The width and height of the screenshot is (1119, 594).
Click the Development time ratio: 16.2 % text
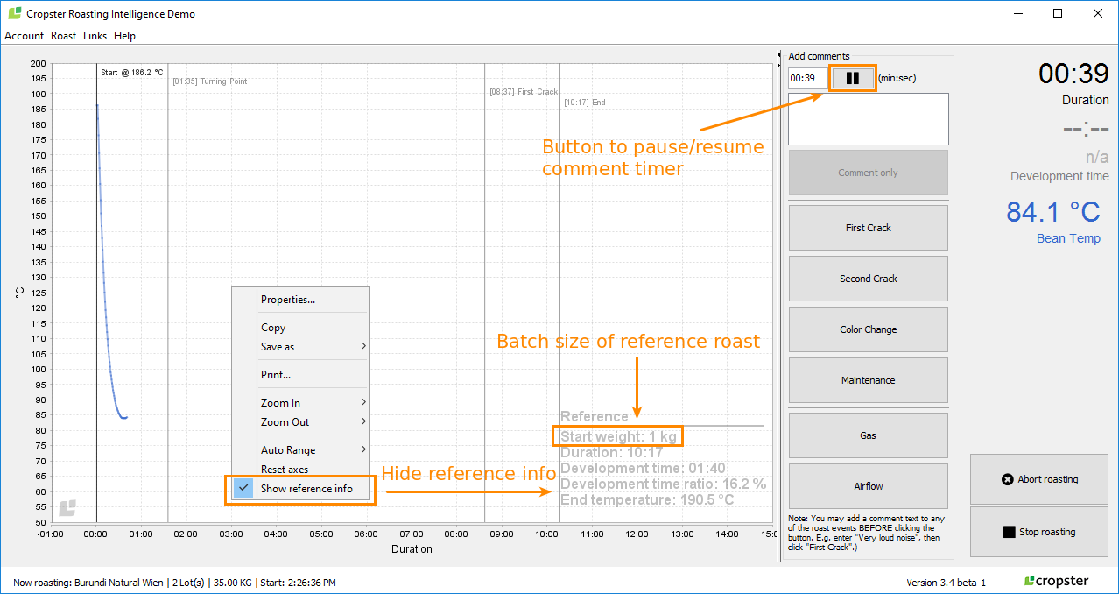(x=663, y=484)
